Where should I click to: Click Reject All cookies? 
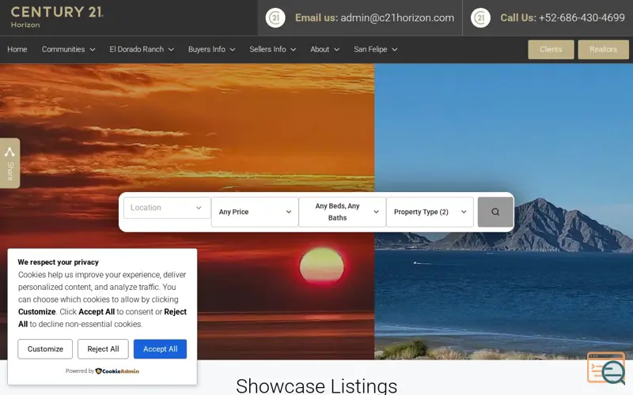[103, 349]
